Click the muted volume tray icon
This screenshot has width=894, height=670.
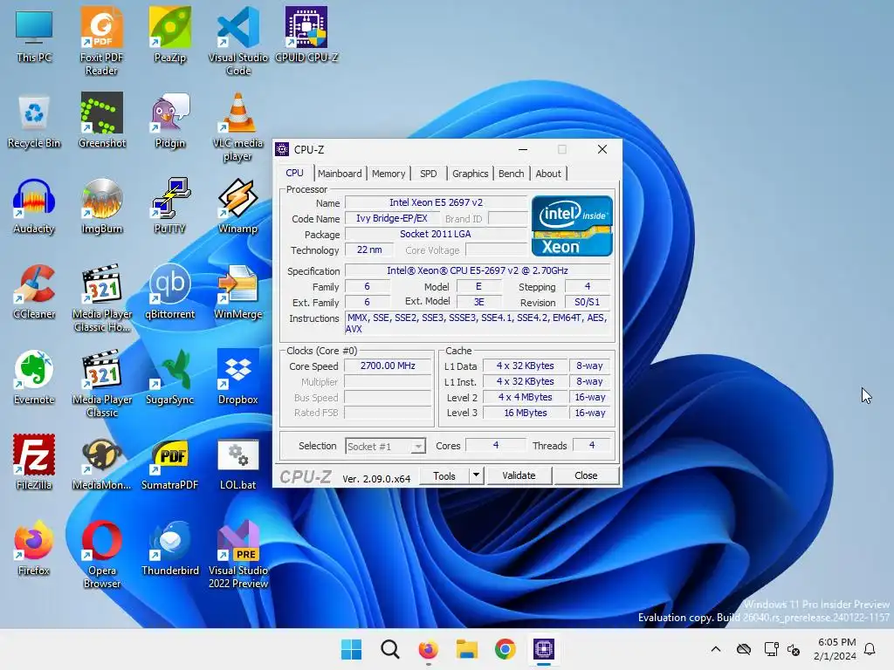tap(793, 649)
